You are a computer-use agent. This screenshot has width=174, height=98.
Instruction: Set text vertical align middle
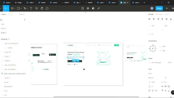click(x=166, y=91)
